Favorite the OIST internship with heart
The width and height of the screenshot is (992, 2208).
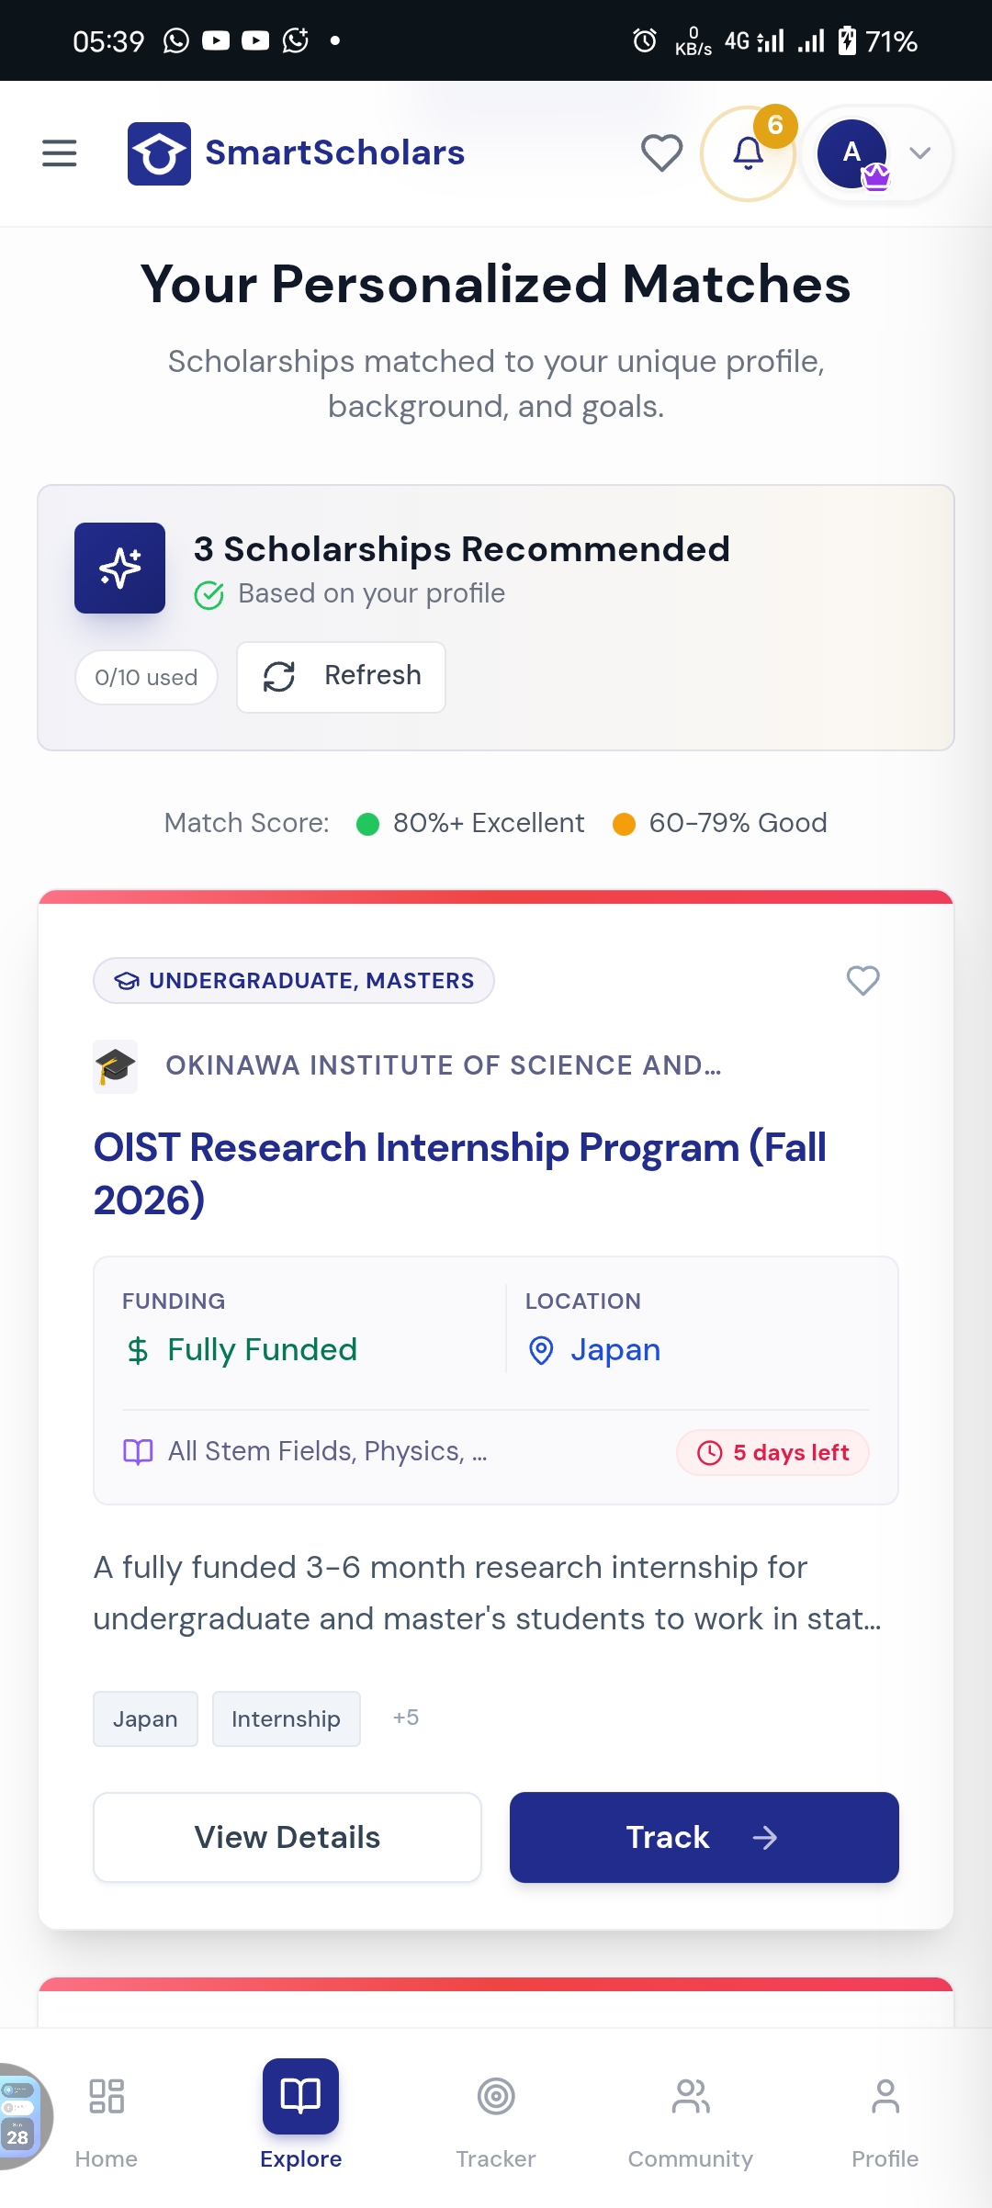coord(862,980)
